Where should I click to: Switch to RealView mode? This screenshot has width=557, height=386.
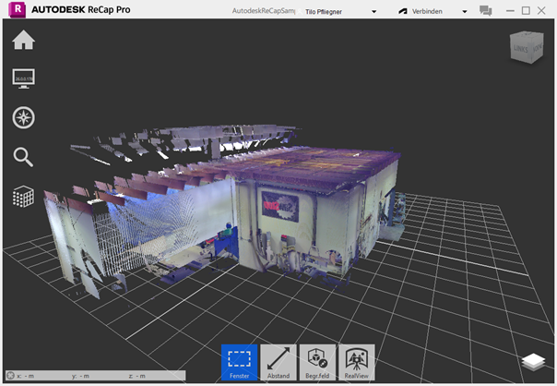pyautogui.click(x=356, y=363)
